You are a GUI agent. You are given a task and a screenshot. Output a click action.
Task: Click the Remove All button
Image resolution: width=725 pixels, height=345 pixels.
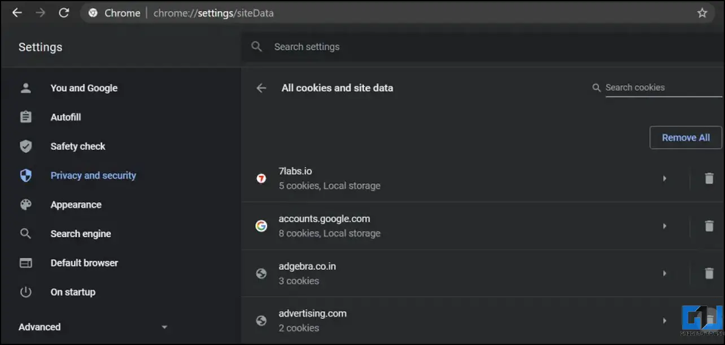point(686,138)
